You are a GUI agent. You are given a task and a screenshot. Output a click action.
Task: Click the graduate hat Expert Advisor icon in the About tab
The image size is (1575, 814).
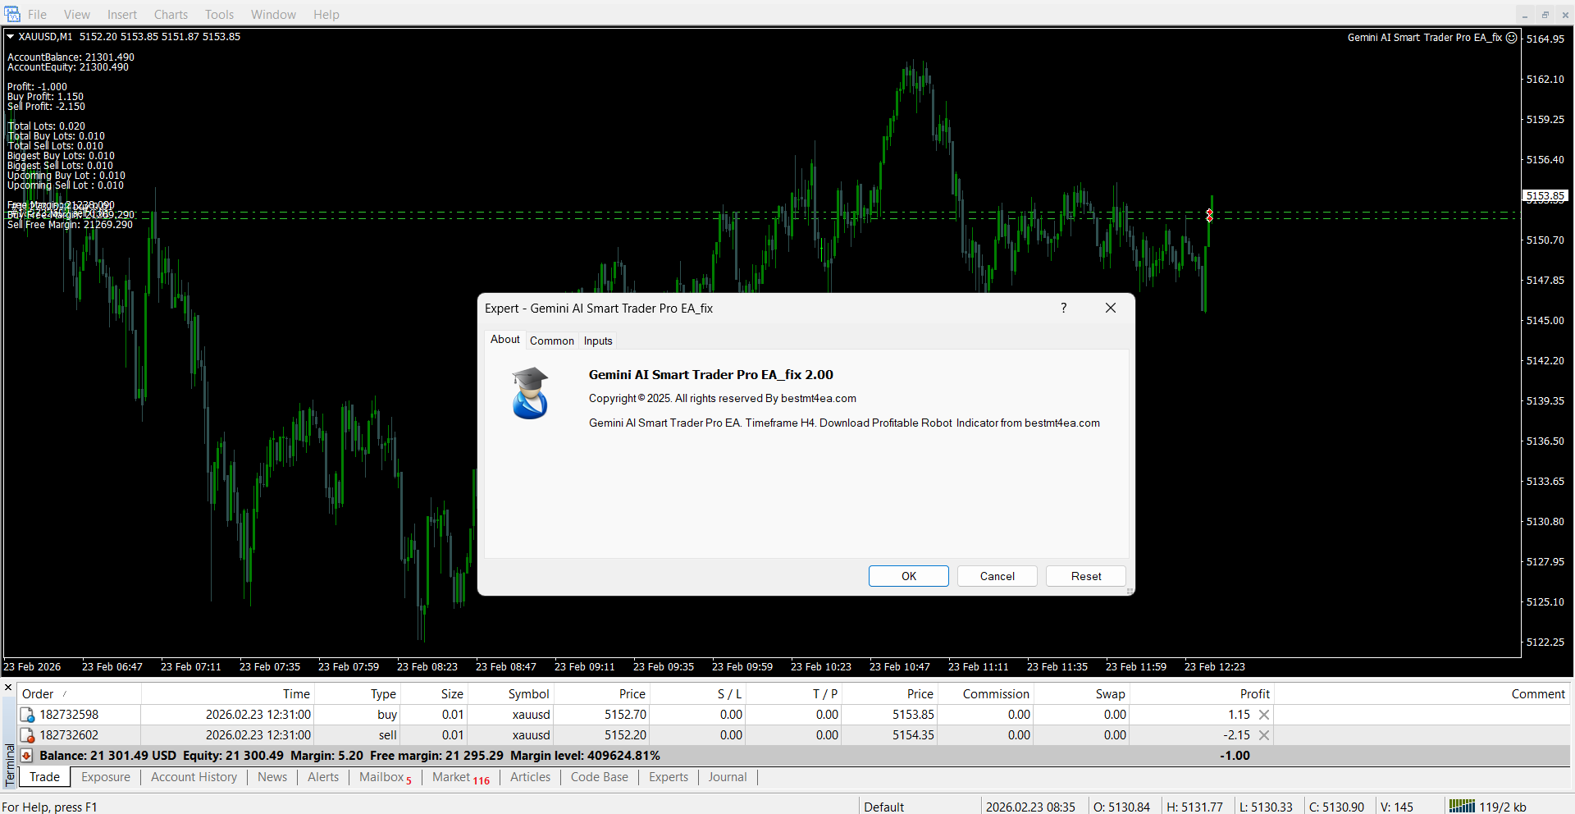[x=530, y=393]
